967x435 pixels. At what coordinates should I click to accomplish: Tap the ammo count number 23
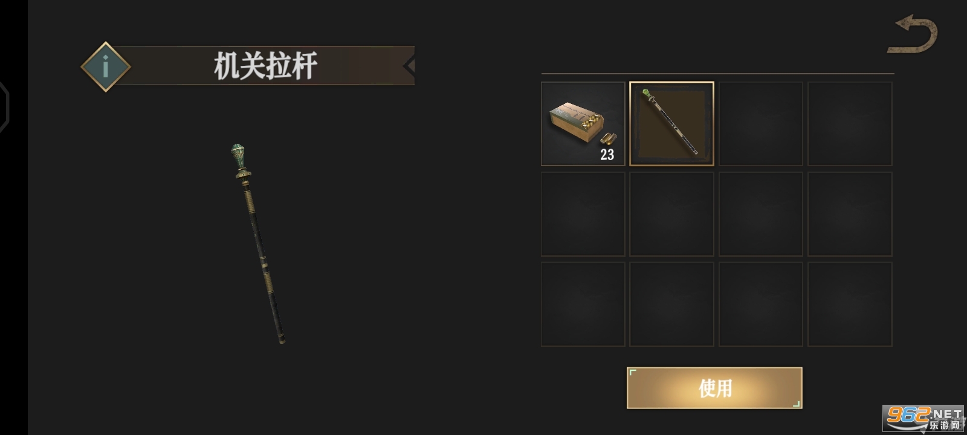[607, 155]
